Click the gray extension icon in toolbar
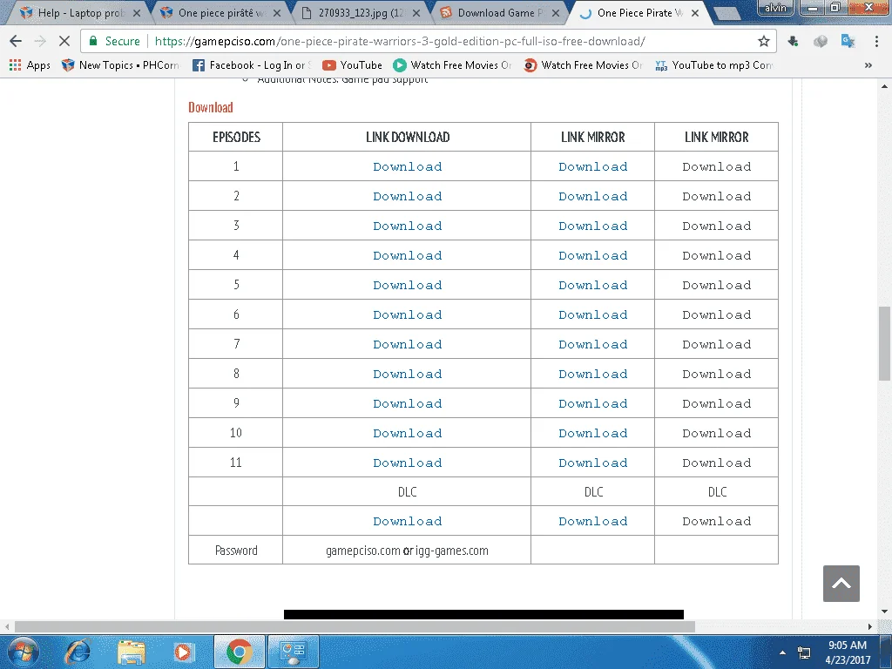 click(x=821, y=41)
